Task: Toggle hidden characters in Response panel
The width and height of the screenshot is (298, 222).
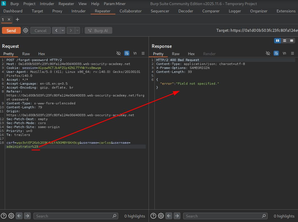Action: 268,53
